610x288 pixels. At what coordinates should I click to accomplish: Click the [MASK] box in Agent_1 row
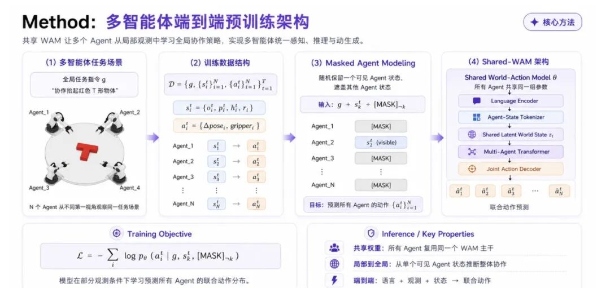(x=381, y=126)
